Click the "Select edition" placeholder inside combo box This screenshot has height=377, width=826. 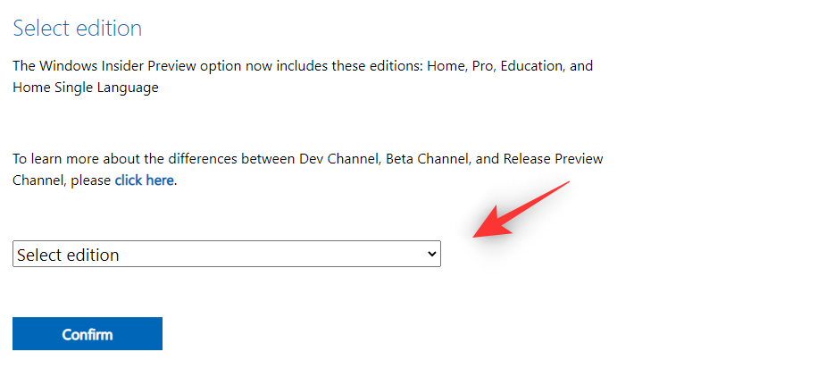point(68,255)
